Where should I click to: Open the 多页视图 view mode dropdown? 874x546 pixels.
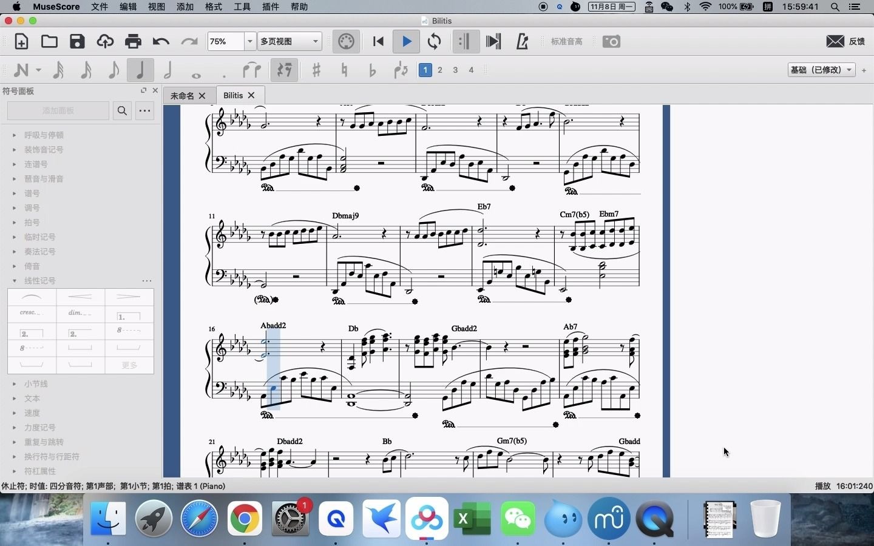(290, 41)
